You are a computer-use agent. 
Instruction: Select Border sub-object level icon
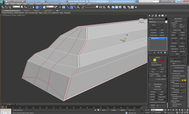pos(157,60)
